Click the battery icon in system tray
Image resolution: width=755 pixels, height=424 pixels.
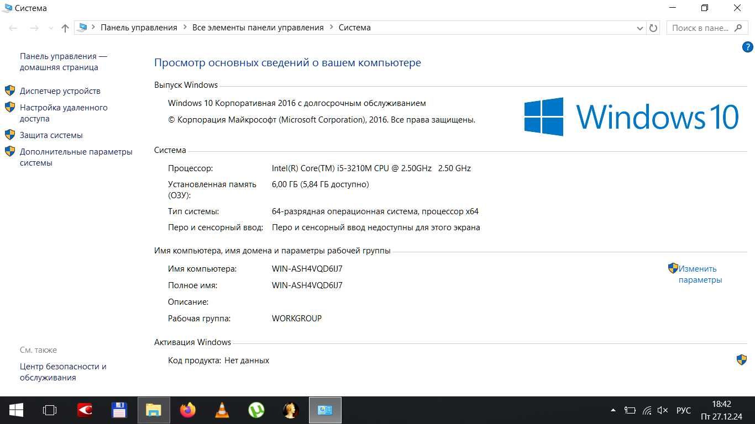tap(630, 410)
